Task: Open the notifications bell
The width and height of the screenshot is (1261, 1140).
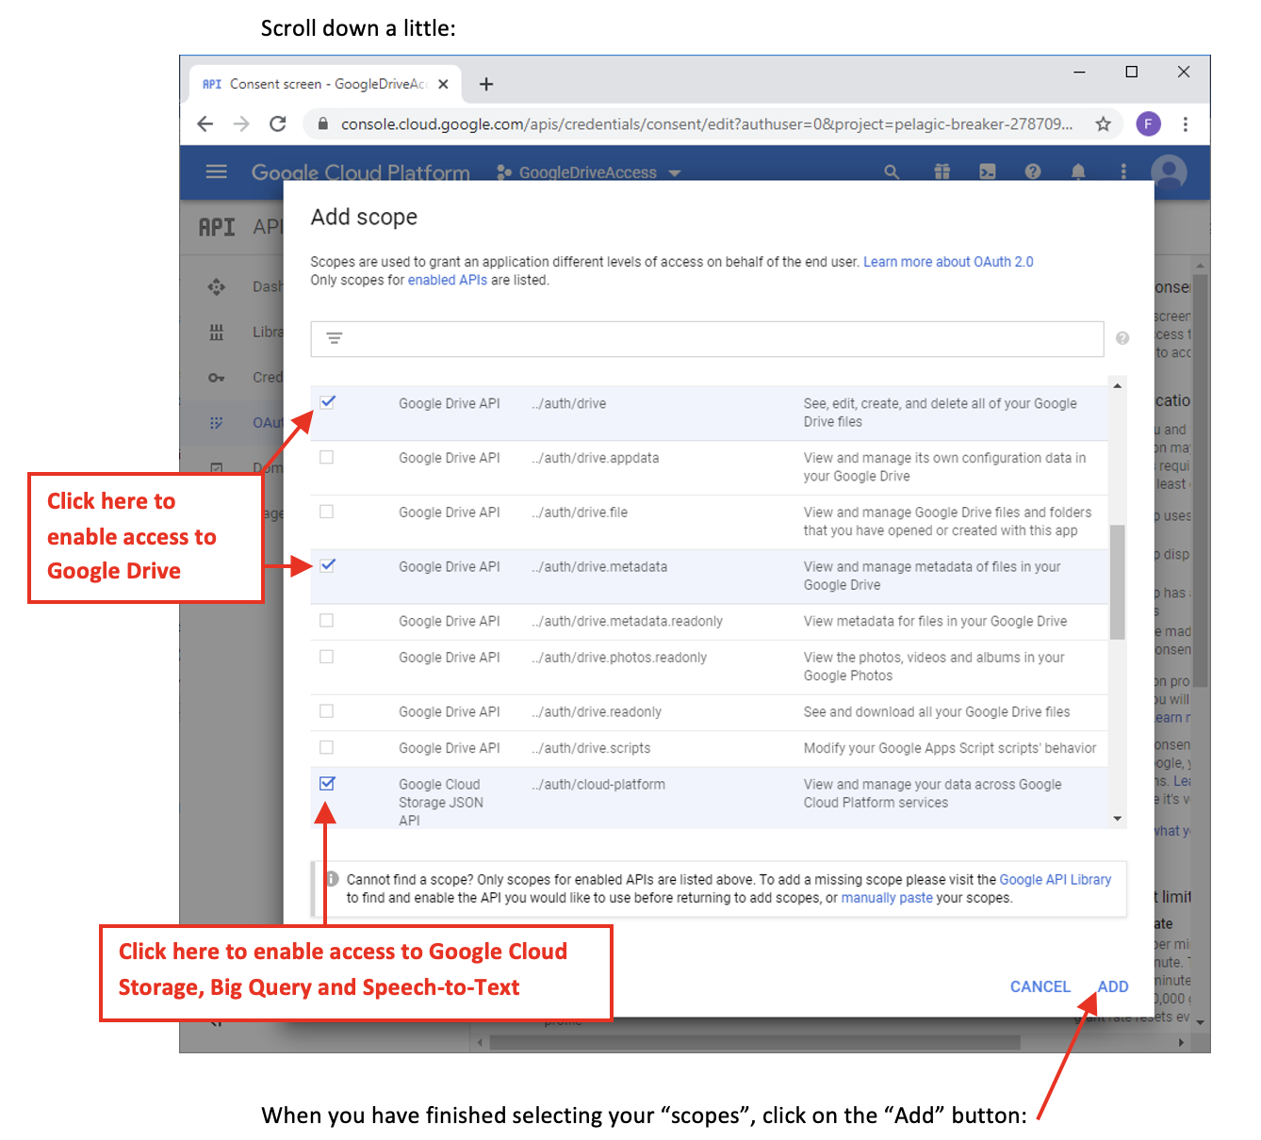Action: (1078, 171)
